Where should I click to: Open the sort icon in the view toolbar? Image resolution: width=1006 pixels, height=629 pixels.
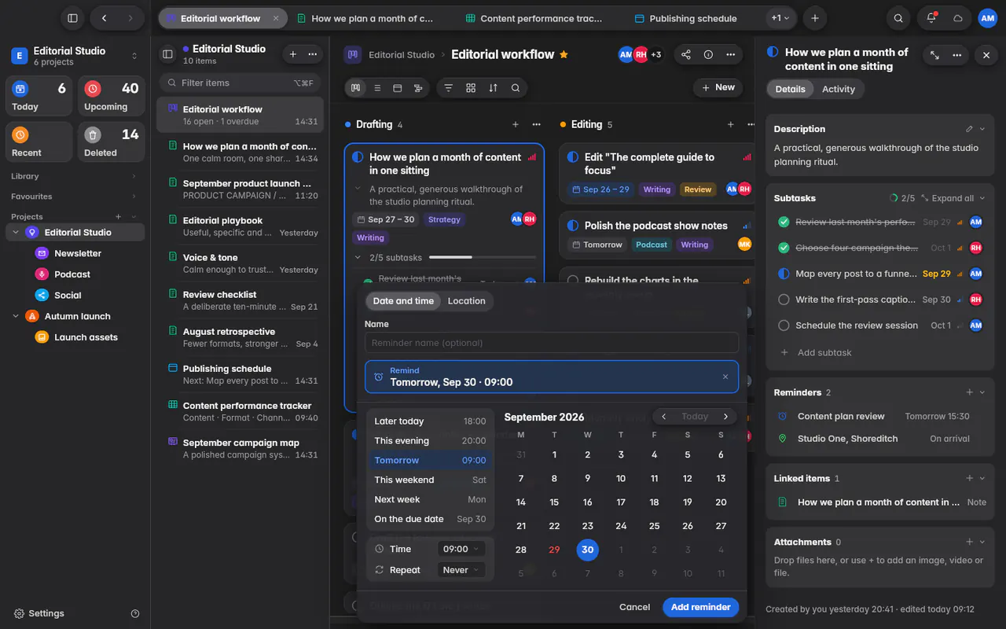pos(493,88)
